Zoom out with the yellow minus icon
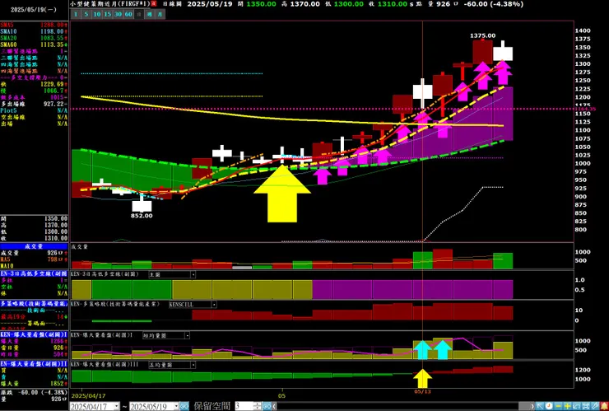 (x=558, y=406)
